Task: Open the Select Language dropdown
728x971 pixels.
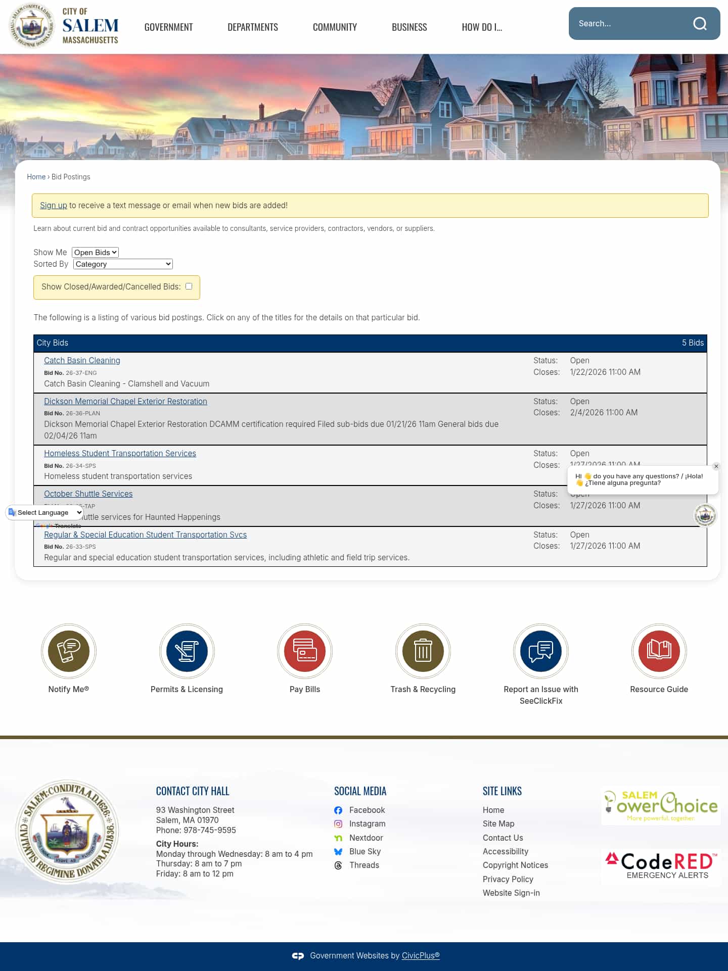Action: tap(44, 512)
